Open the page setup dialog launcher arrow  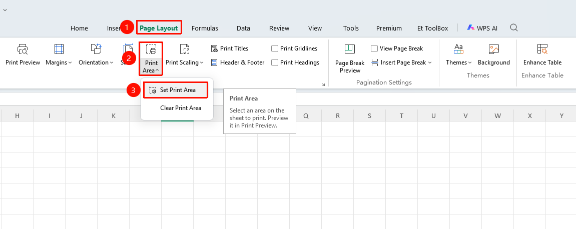(x=323, y=84)
